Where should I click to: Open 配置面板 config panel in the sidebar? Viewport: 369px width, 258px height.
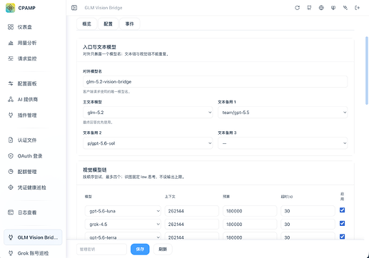coord(33,83)
